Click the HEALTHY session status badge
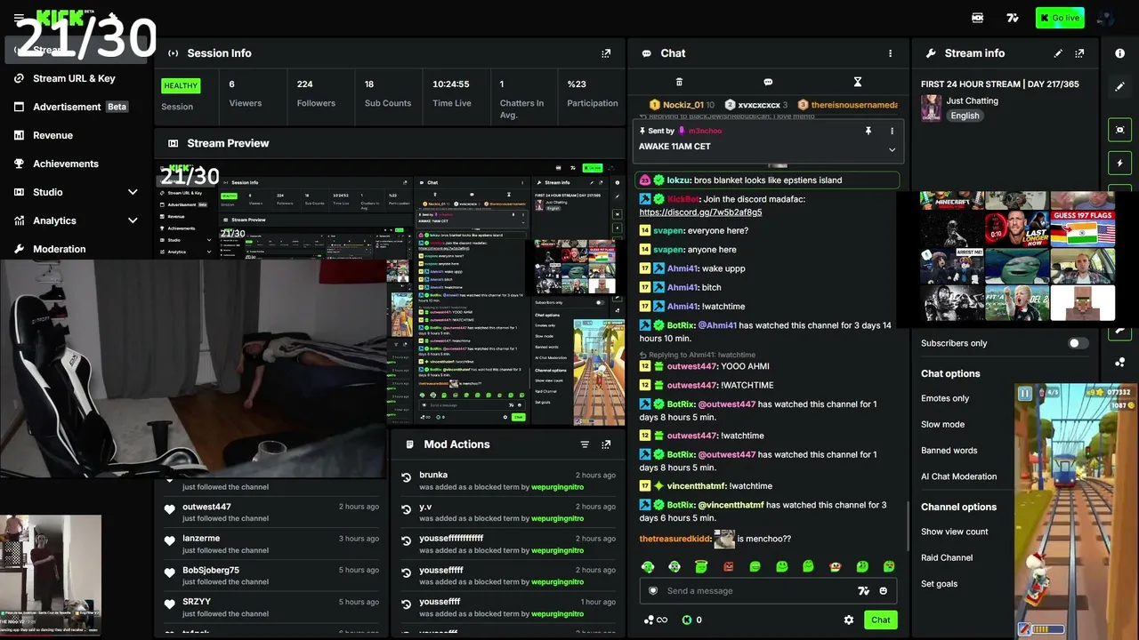1139x640 pixels. [x=181, y=86]
